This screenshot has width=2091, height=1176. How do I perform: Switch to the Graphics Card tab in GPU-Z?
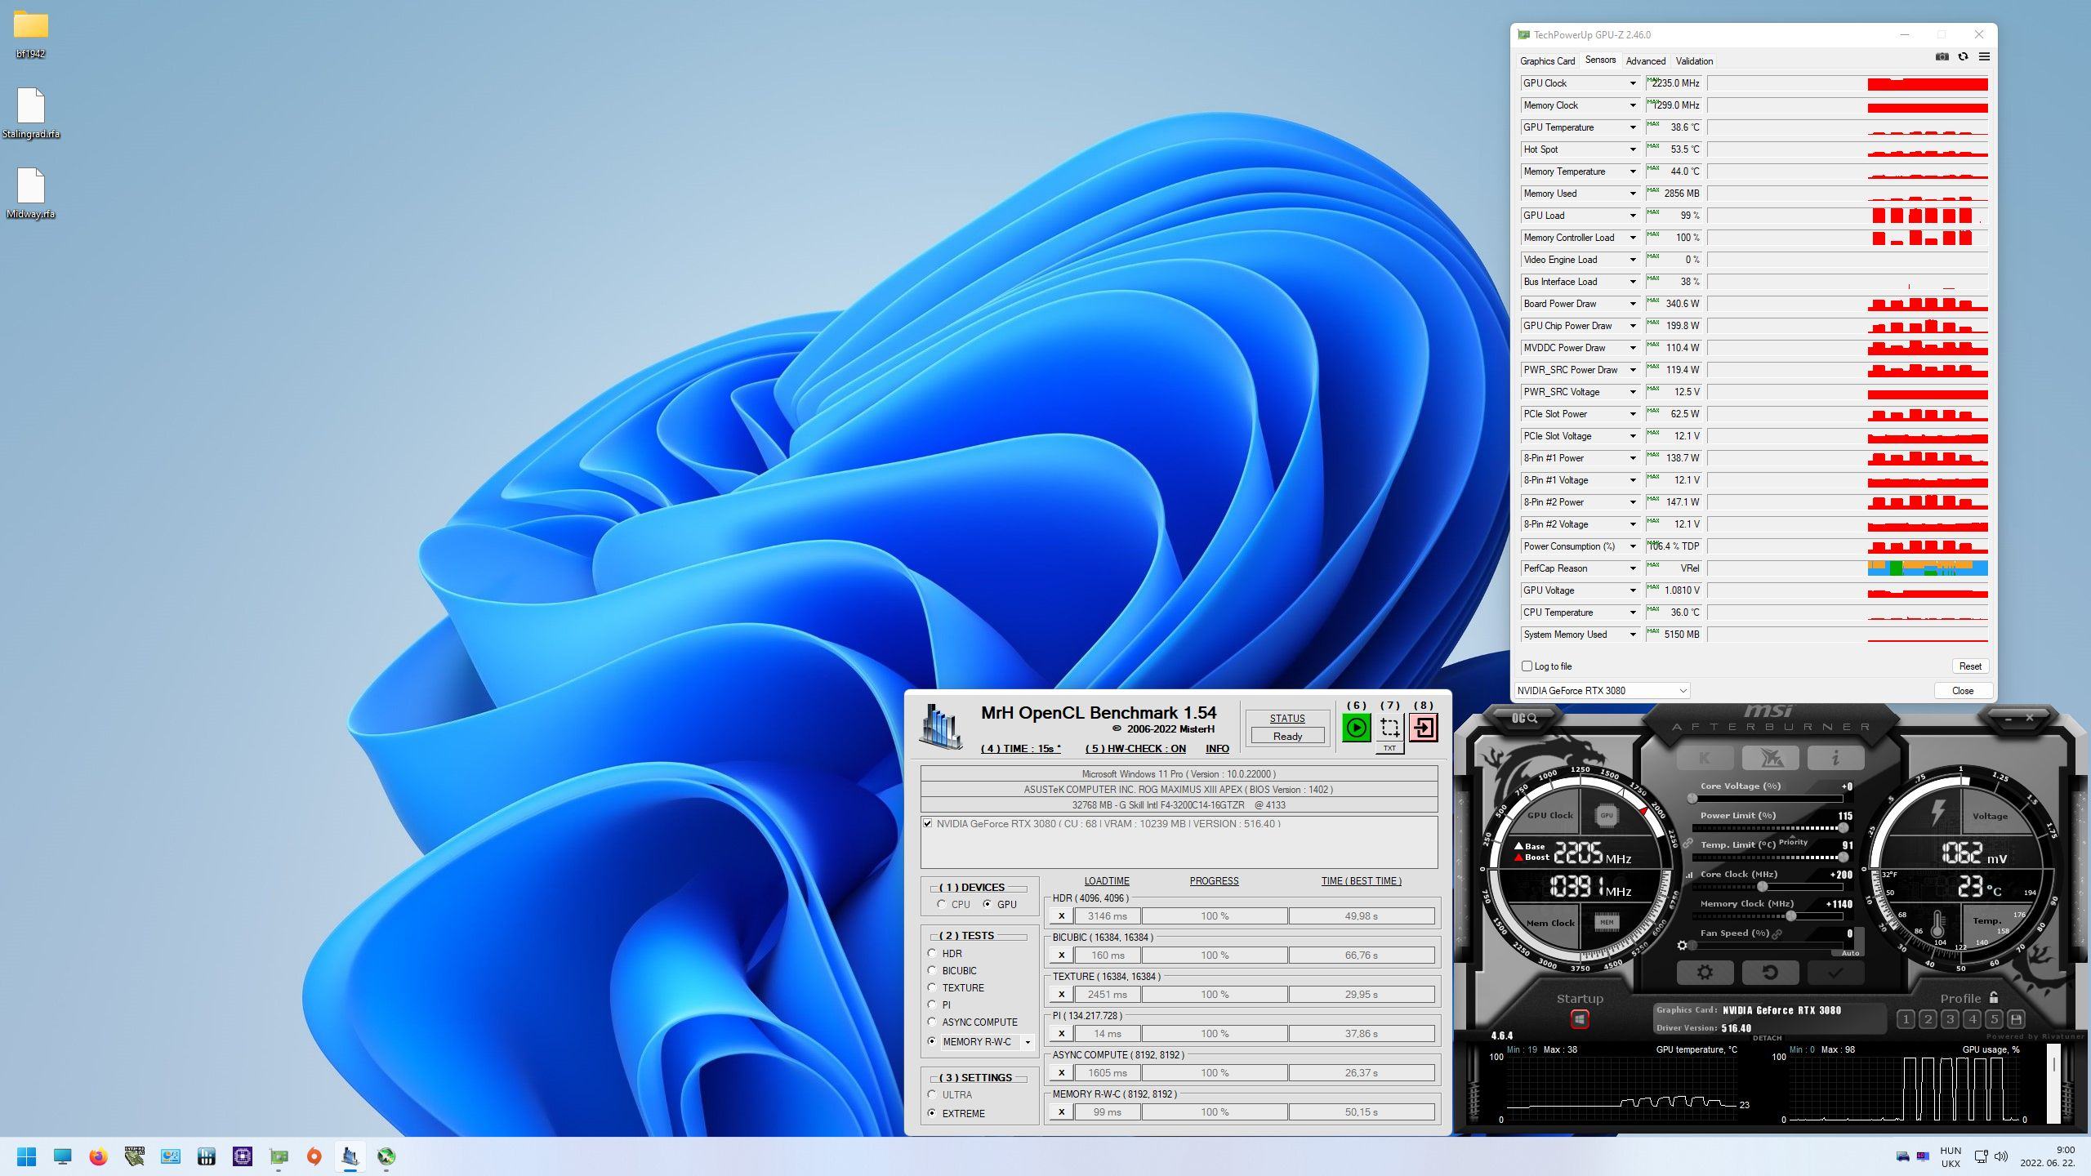tap(1547, 61)
